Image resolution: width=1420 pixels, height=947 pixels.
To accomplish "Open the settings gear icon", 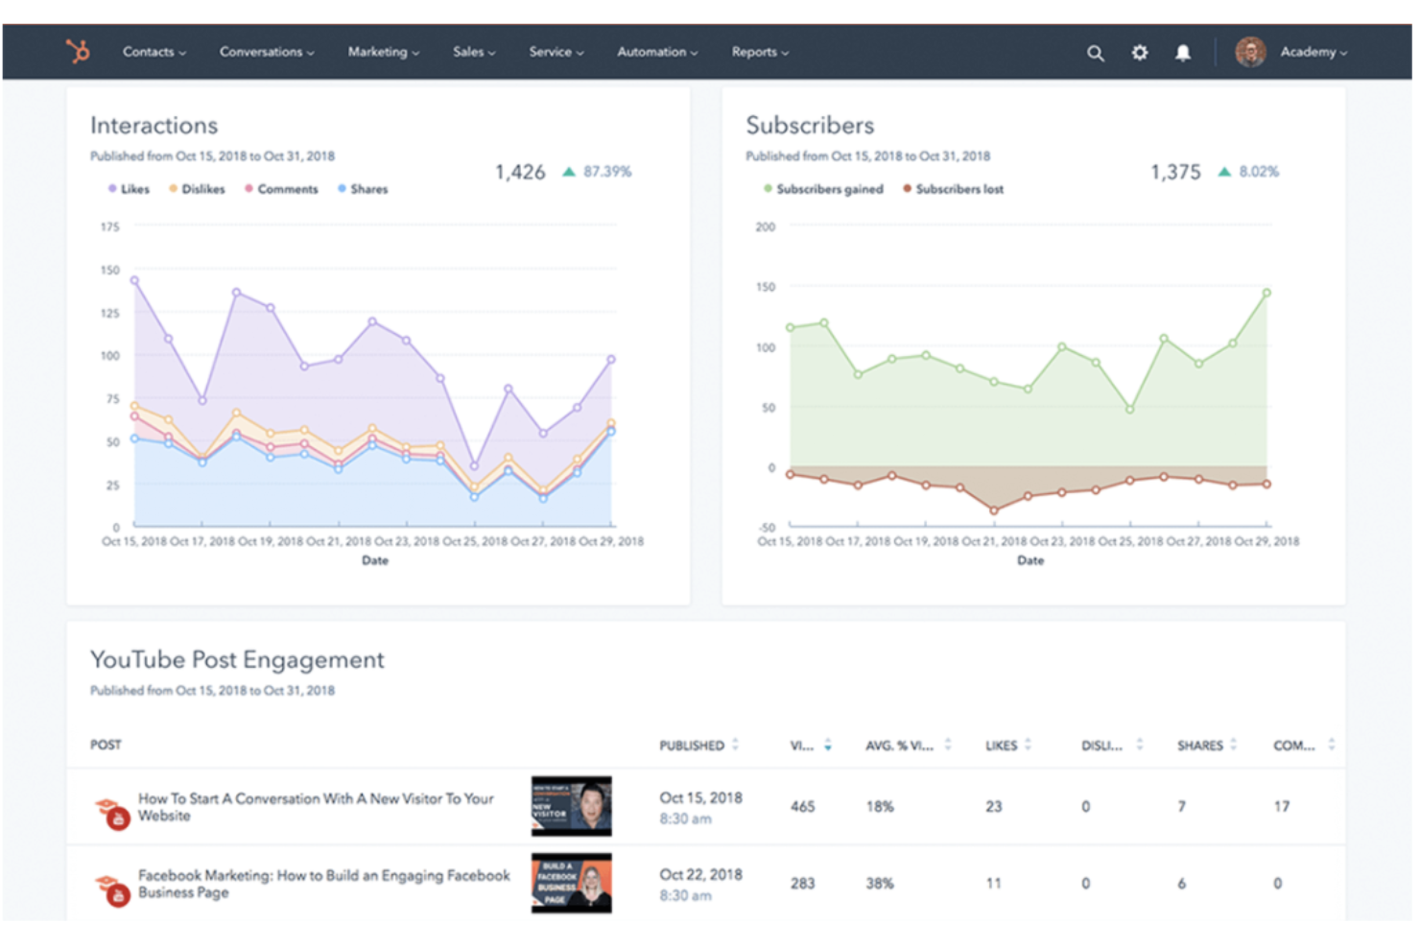I will click(1139, 53).
